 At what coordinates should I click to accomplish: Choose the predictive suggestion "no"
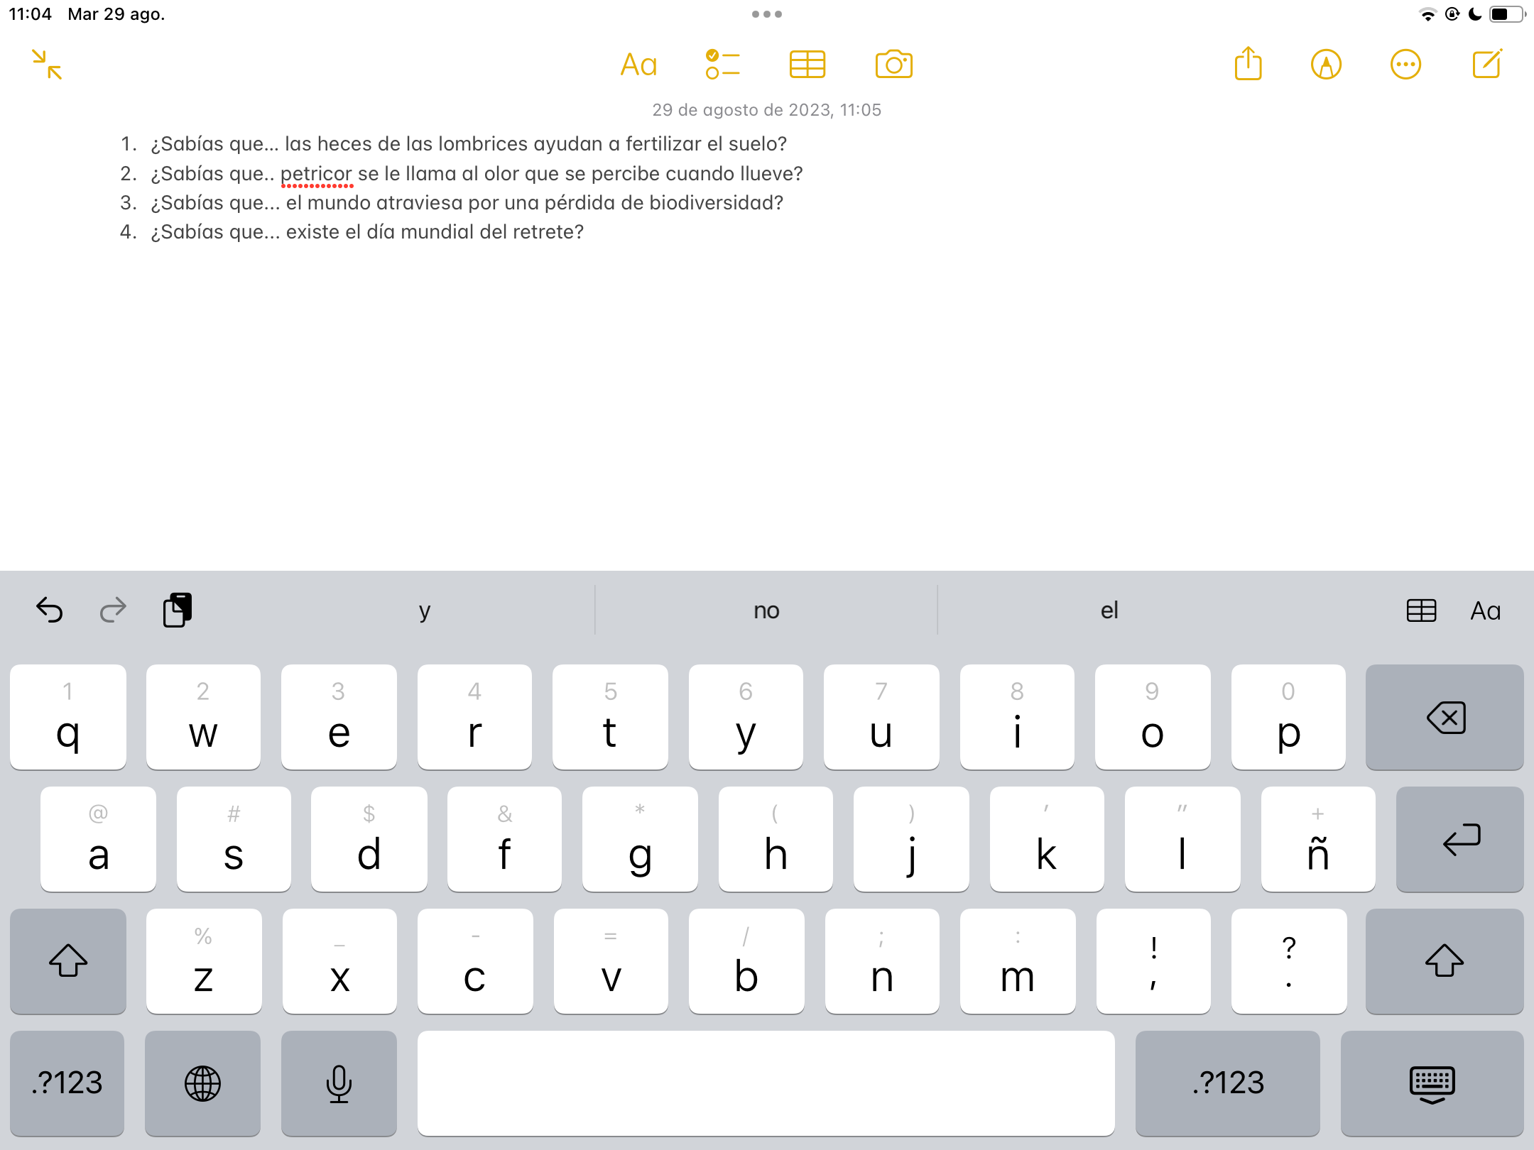766,610
